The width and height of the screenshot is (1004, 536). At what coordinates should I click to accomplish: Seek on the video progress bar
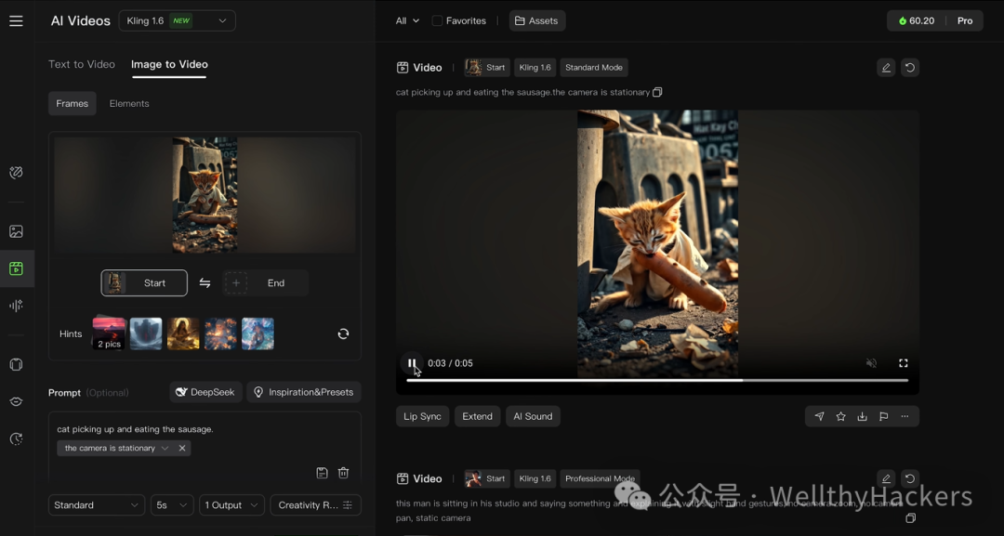[657, 381]
